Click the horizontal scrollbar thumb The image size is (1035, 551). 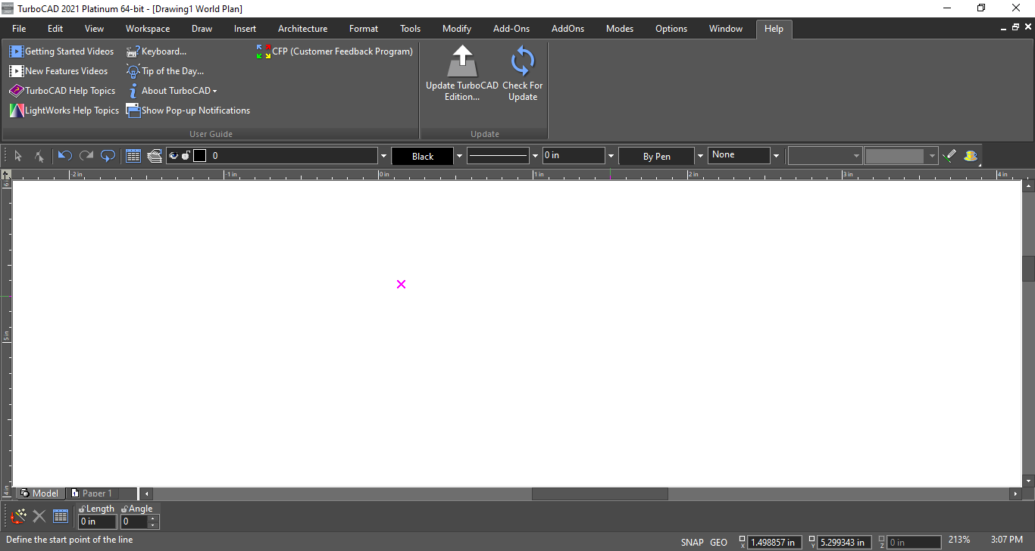pyautogui.click(x=600, y=493)
